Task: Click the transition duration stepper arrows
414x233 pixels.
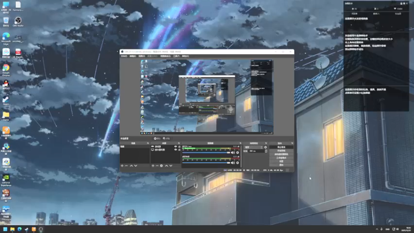Action: [x=266, y=151]
